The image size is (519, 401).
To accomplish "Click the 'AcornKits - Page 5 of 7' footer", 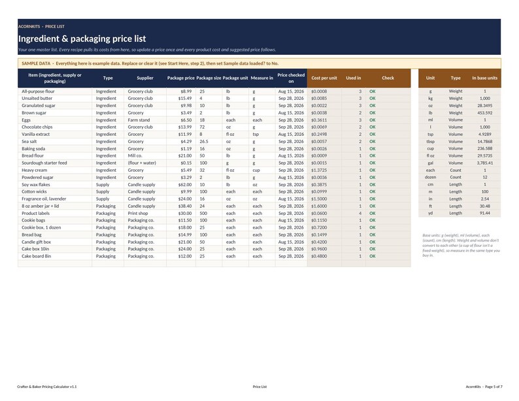I will click(x=484, y=387).
